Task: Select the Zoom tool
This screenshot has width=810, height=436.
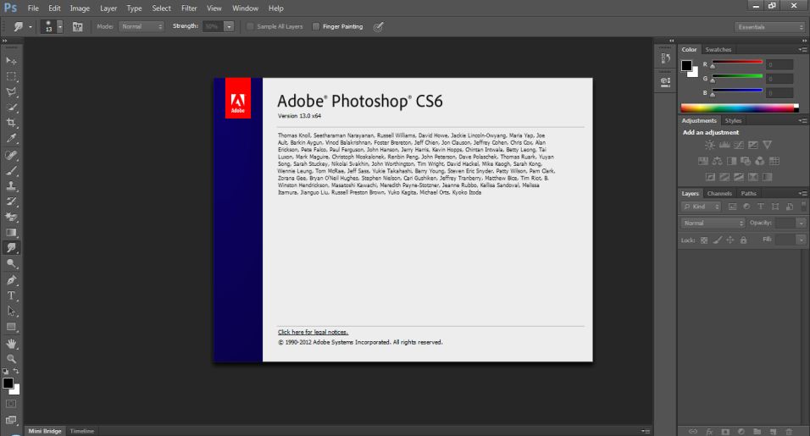Action: (11, 359)
